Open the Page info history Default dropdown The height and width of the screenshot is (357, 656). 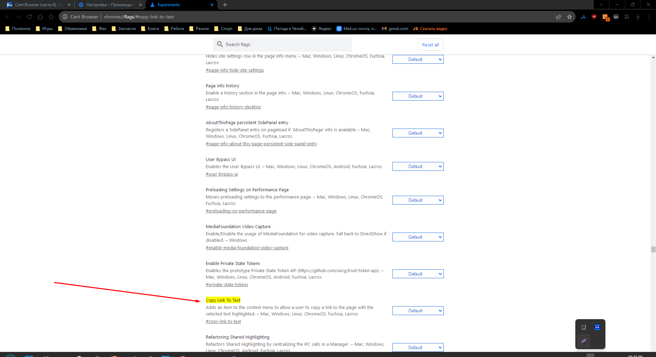click(418, 96)
